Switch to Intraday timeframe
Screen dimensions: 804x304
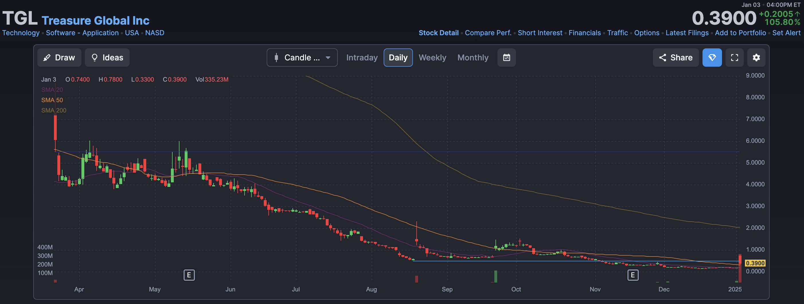[362, 58]
